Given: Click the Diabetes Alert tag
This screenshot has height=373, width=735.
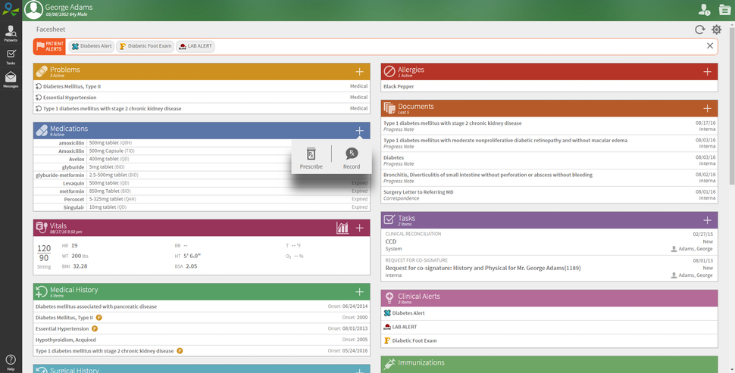Looking at the screenshot, I should (91, 46).
